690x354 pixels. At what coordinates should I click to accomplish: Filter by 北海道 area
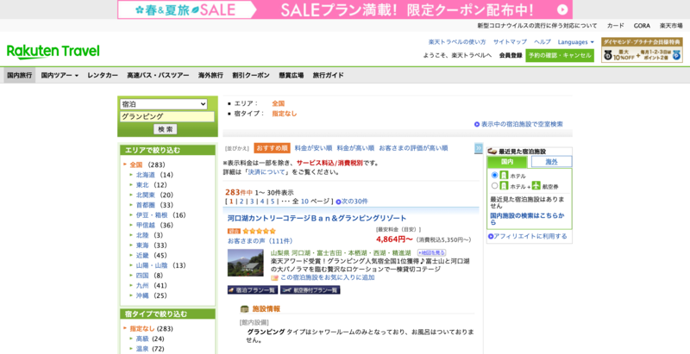click(x=146, y=175)
